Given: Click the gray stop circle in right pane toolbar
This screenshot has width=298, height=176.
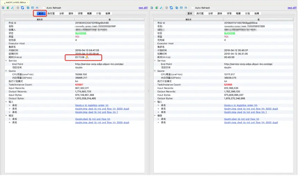Looking at the screenshot, I should coord(167,8).
